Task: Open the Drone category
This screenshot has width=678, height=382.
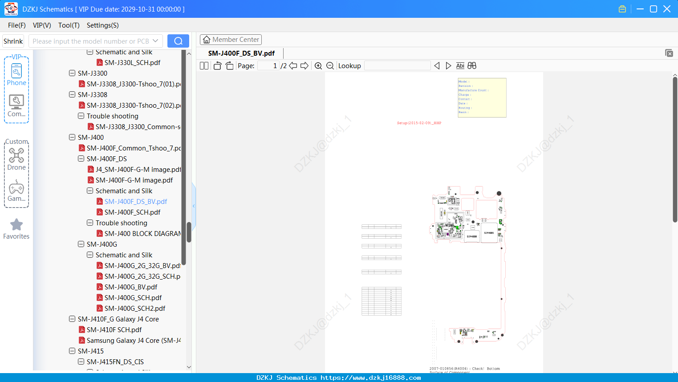Action: click(x=16, y=159)
